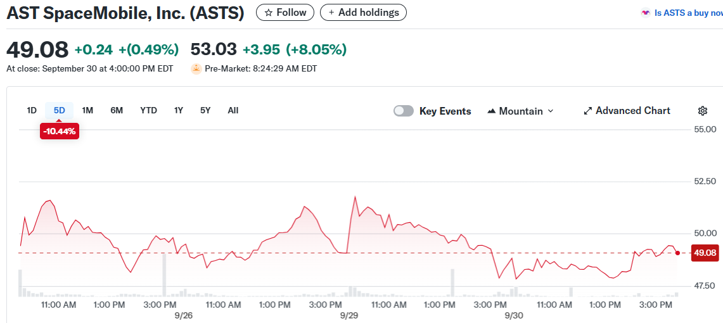The height and width of the screenshot is (323, 723).
Task: Open the 'Is ASTS a buy now' link
Action: tap(688, 13)
